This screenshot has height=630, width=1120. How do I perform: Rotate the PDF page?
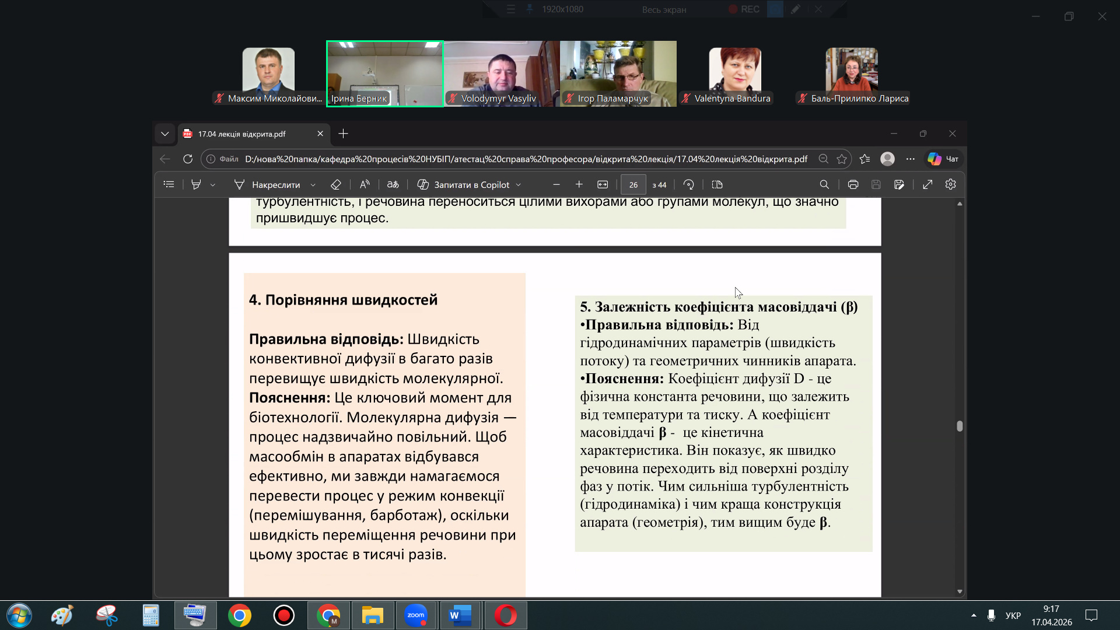point(688,184)
